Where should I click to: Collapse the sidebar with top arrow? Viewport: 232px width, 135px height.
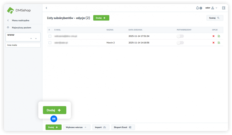[x=46, y=8]
